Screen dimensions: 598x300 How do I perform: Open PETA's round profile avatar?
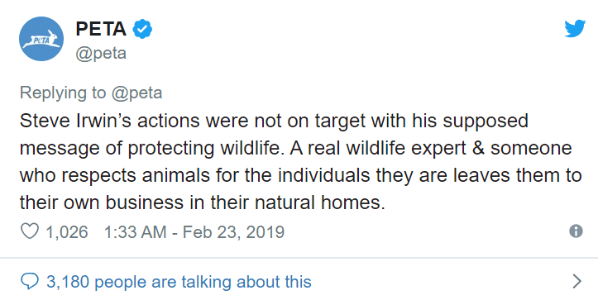[x=41, y=39]
